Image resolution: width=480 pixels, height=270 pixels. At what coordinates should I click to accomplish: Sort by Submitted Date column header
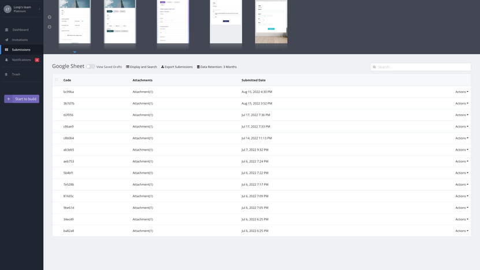(x=254, y=80)
